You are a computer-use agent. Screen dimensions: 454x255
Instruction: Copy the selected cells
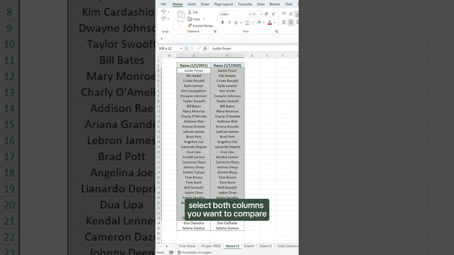coord(194,19)
